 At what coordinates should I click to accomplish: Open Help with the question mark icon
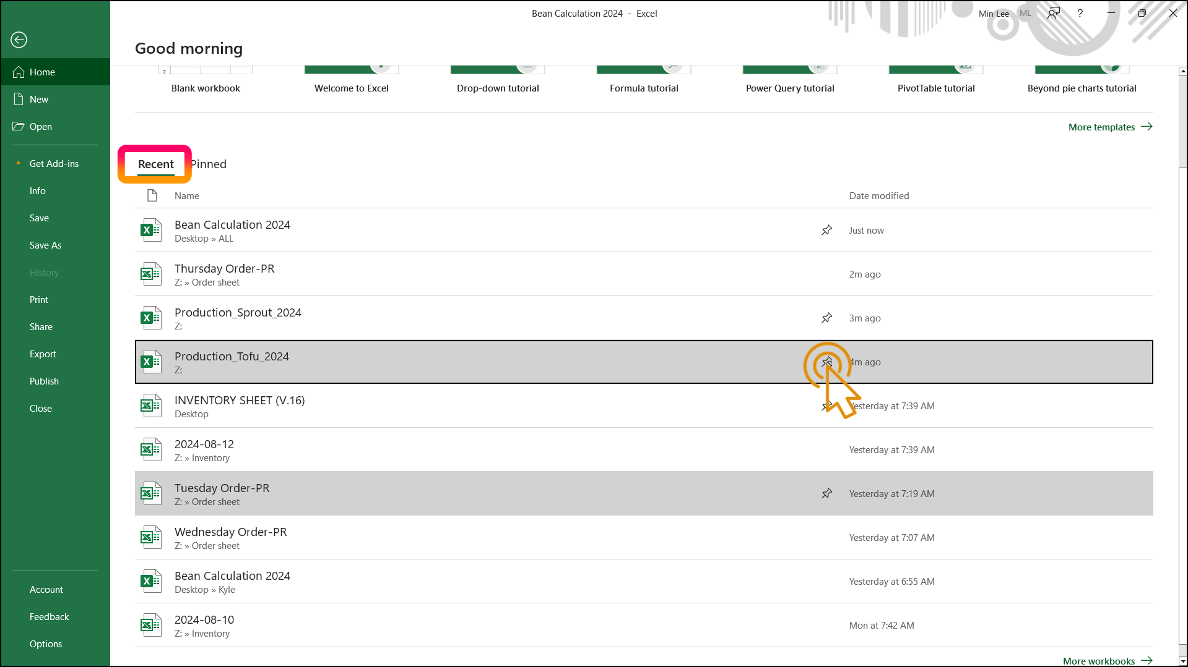pyautogui.click(x=1080, y=13)
